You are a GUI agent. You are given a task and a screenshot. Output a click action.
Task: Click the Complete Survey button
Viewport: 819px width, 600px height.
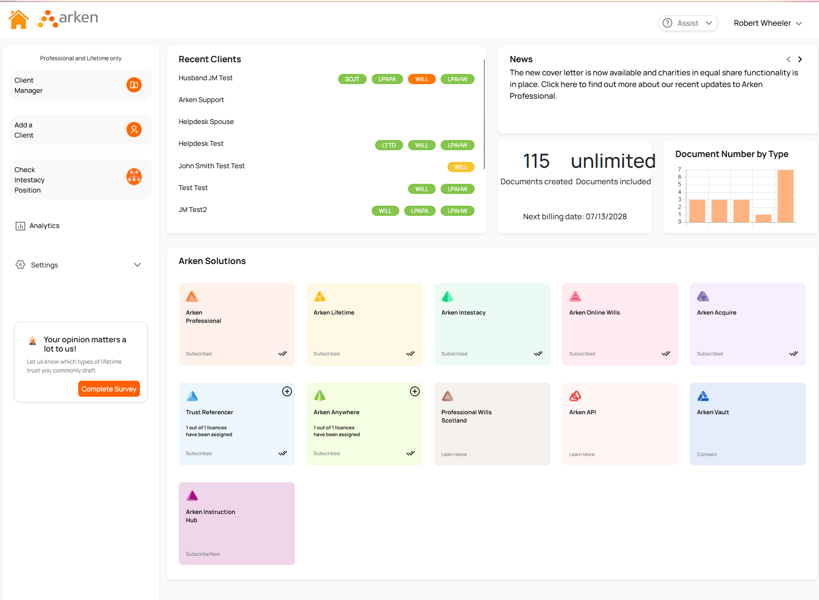click(109, 389)
